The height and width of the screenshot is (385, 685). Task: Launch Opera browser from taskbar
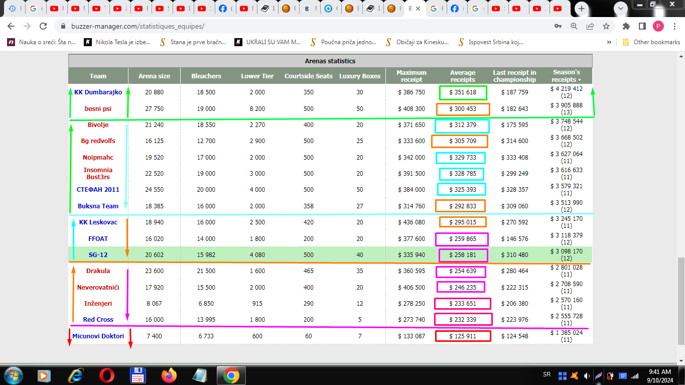point(107,375)
